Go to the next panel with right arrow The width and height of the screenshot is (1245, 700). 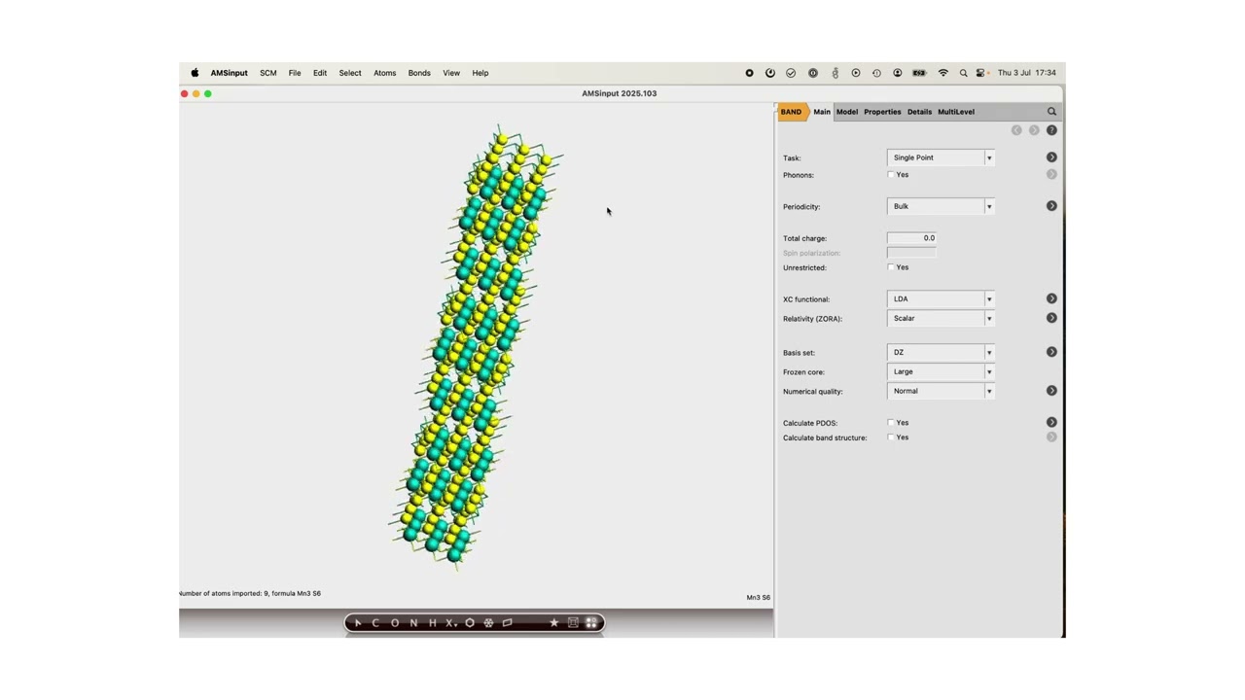click(x=1034, y=130)
